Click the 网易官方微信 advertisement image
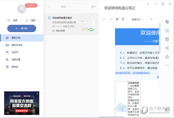Image resolution: width=174 pixels, height=118 pixels. coord(22,103)
